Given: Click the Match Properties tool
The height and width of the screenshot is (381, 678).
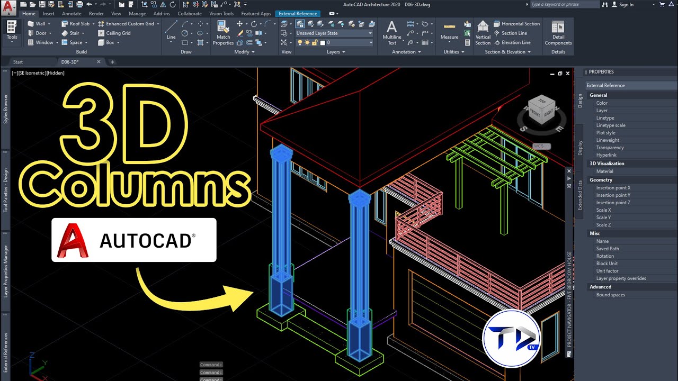Looking at the screenshot, I should click(x=223, y=33).
